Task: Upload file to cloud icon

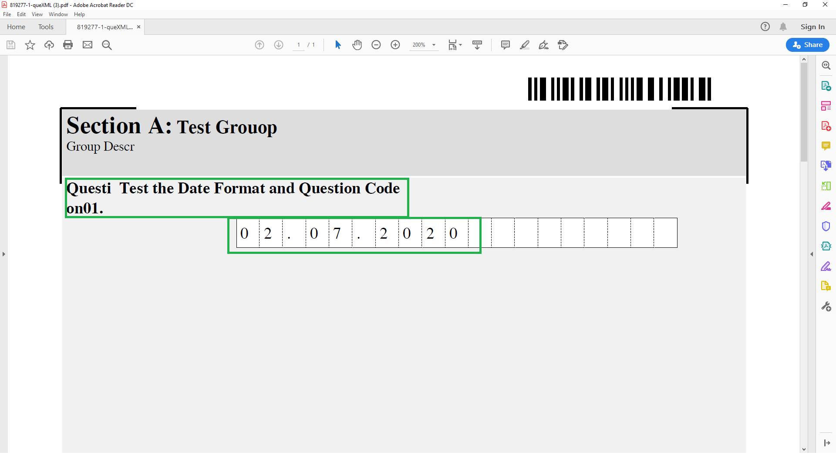Action: click(49, 45)
